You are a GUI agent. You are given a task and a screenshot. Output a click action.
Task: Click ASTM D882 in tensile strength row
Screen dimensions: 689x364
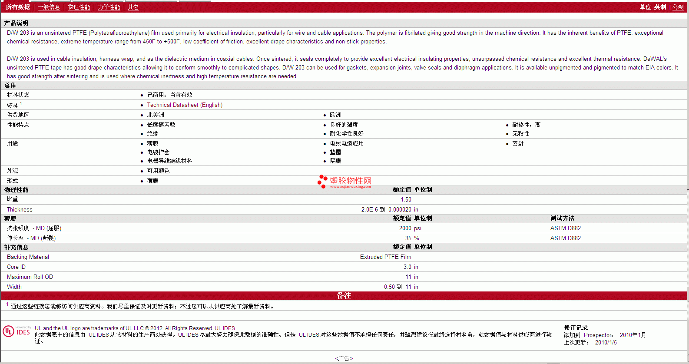pos(565,228)
